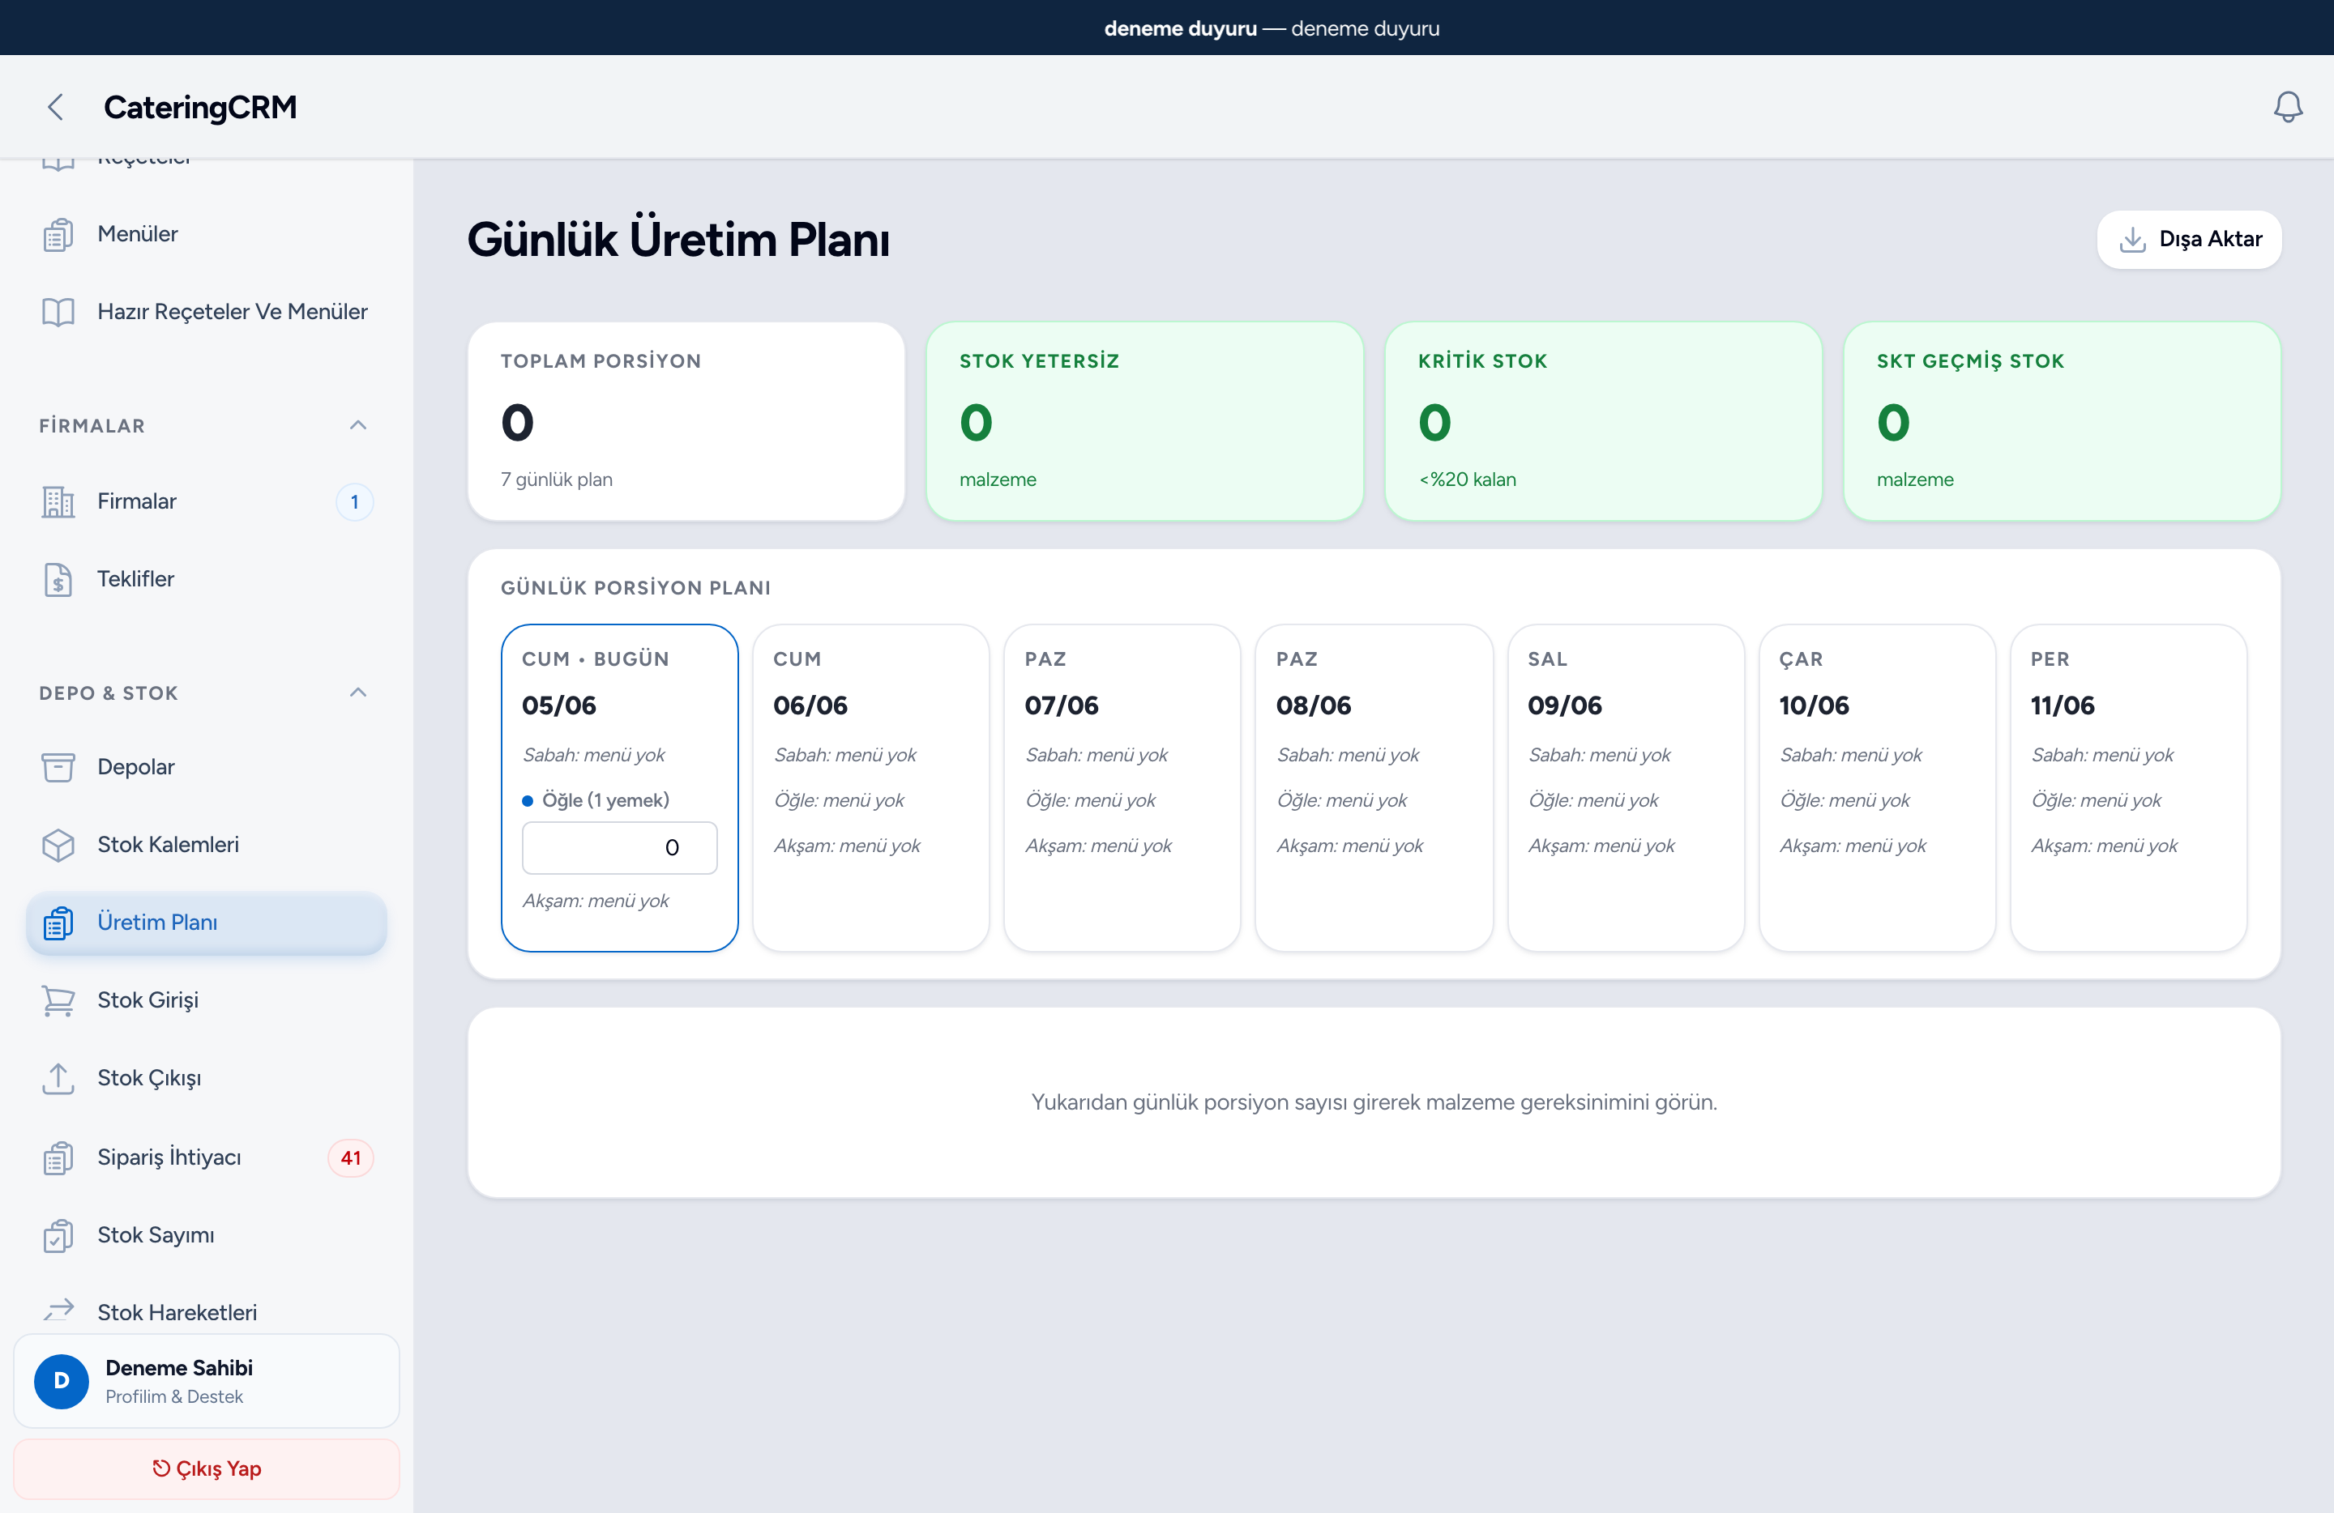2334x1513 pixels.
Task: Click the Hazır Reçeteler book icon
Action: click(x=58, y=312)
